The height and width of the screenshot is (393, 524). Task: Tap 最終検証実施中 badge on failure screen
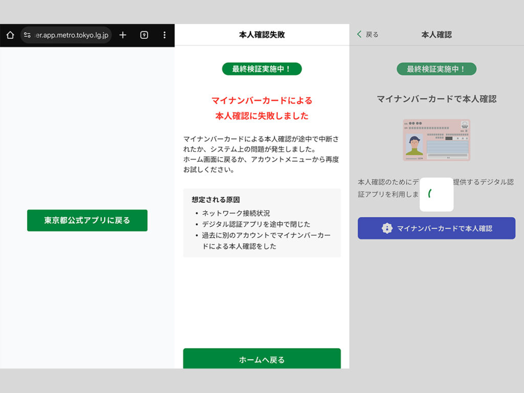click(x=261, y=69)
